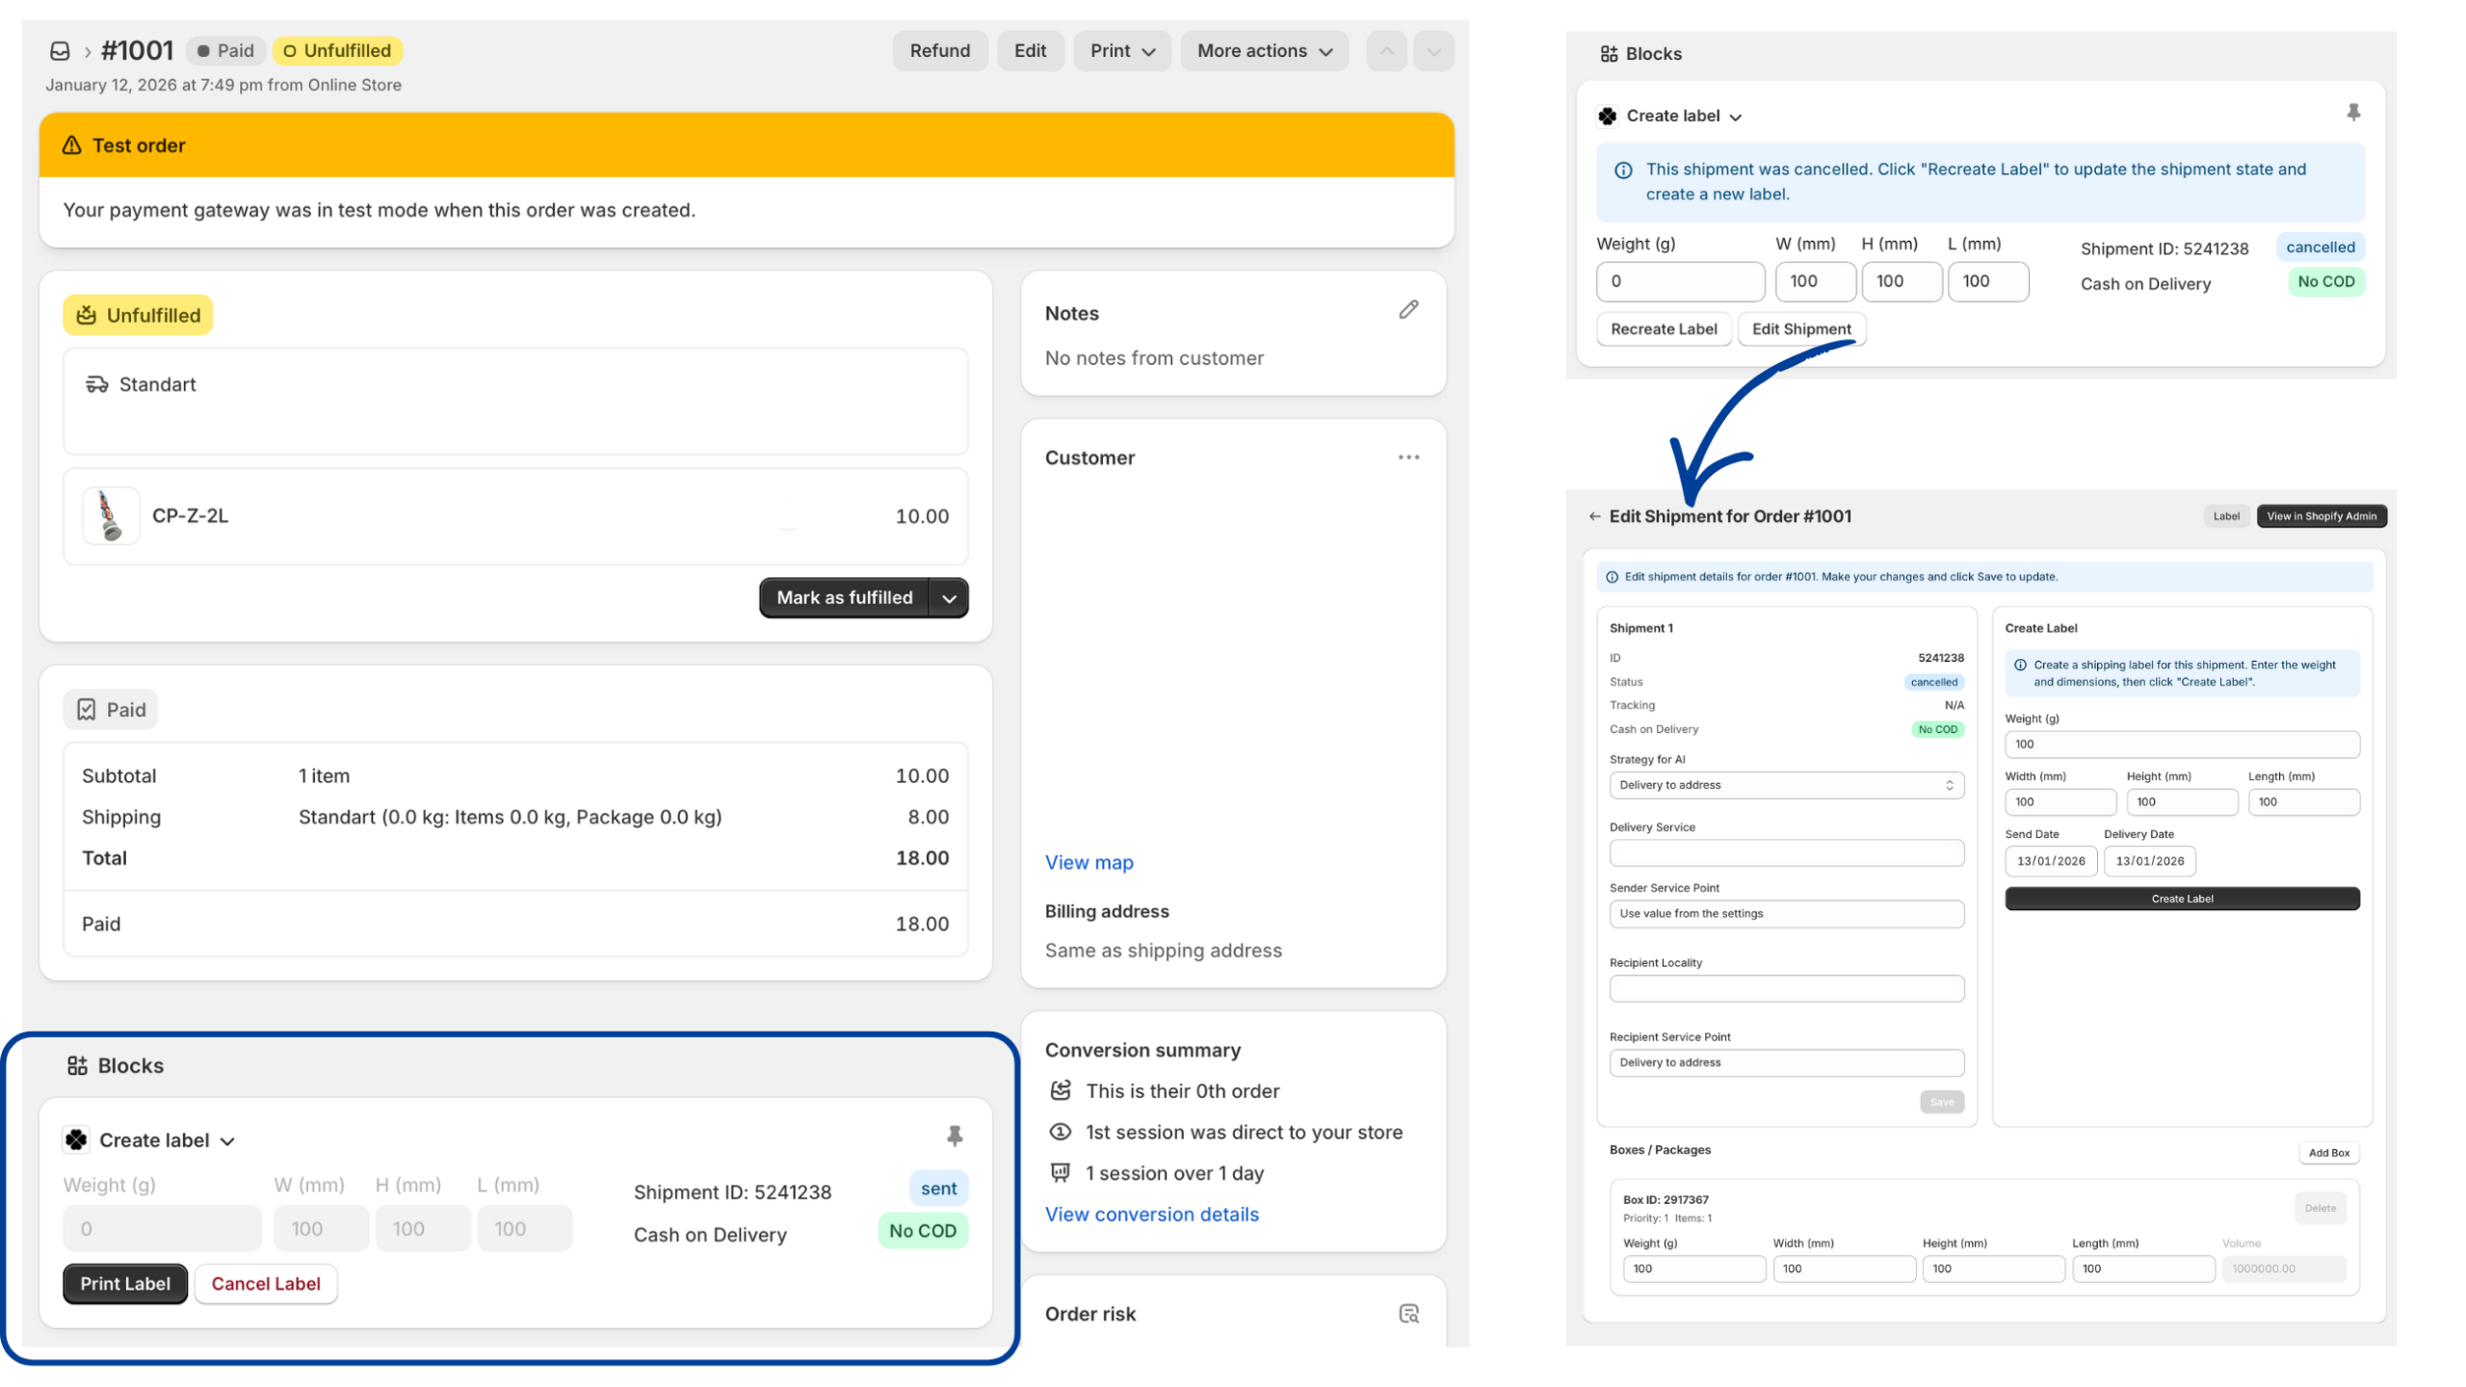Pin the Create label block in the order page

tap(954, 1135)
